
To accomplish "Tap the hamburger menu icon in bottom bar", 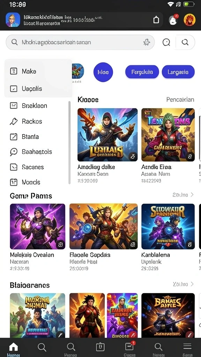I will pos(187,347).
